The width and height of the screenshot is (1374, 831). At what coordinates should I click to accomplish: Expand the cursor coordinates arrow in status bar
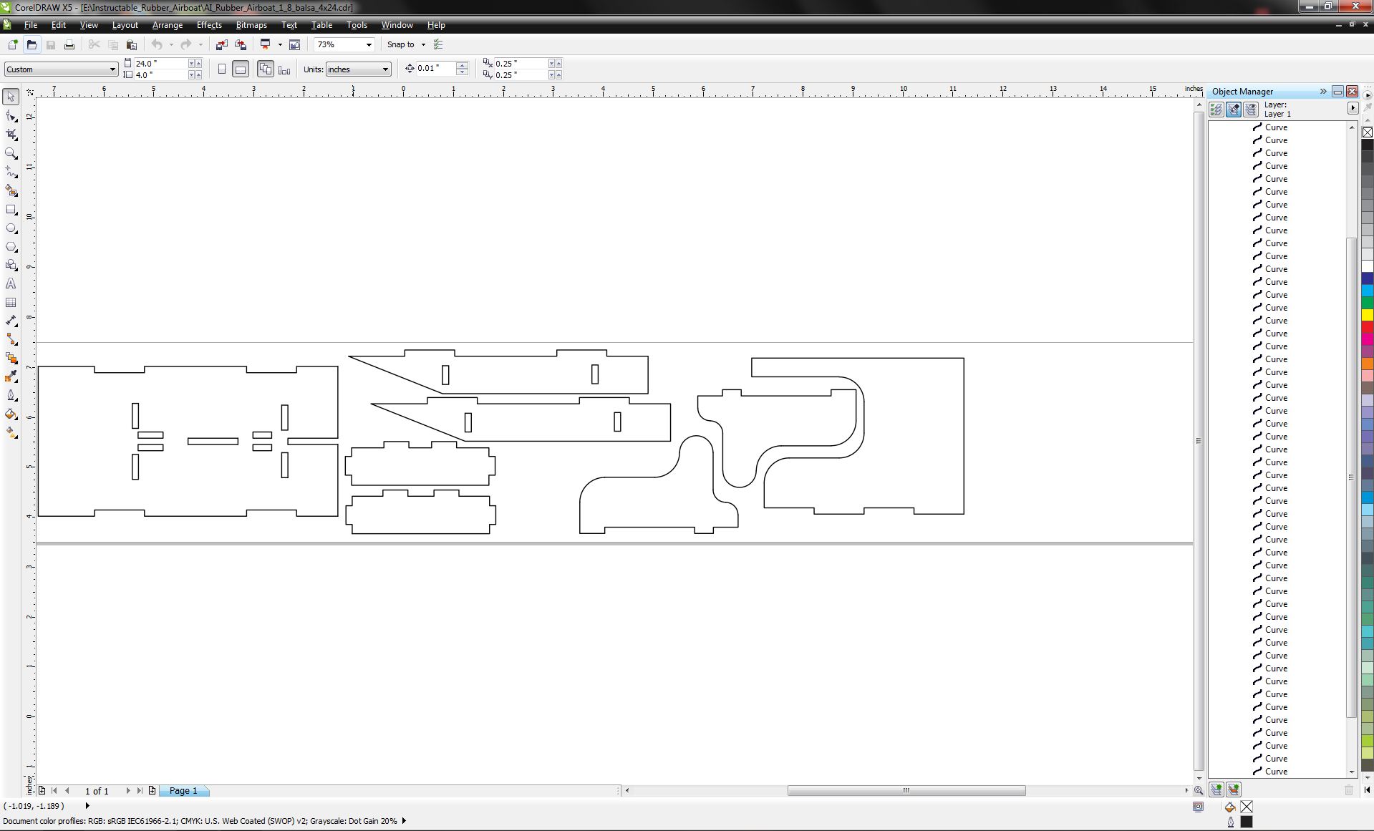click(87, 806)
